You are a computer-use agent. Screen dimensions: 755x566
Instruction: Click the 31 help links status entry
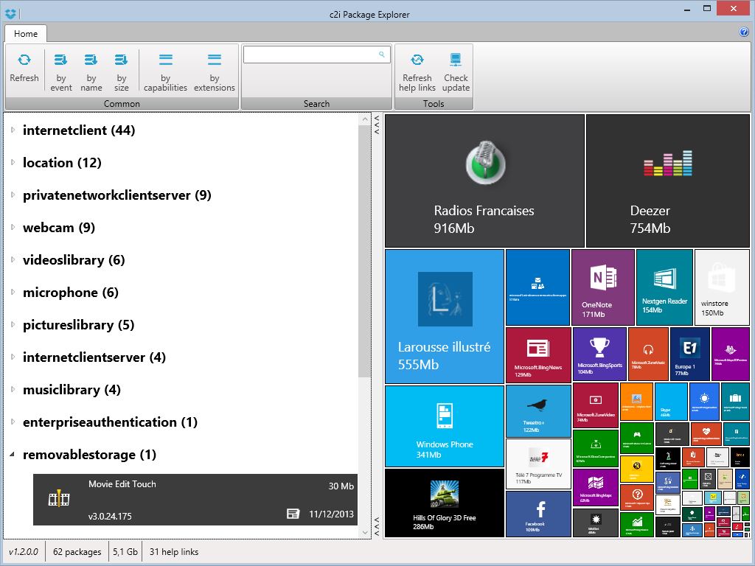click(x=174, y=551)
